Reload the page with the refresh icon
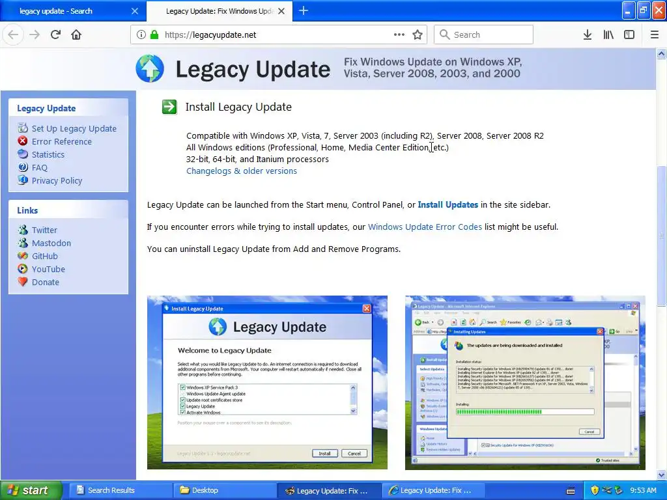 56,35
